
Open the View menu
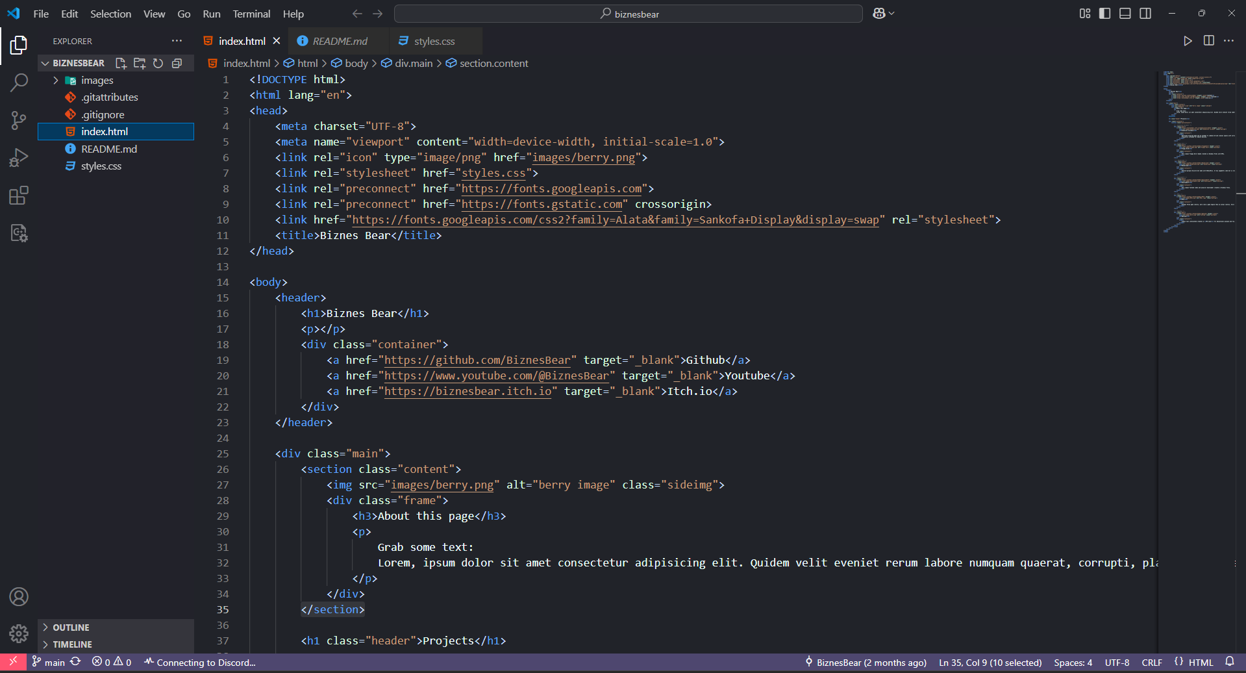point(154,14)
